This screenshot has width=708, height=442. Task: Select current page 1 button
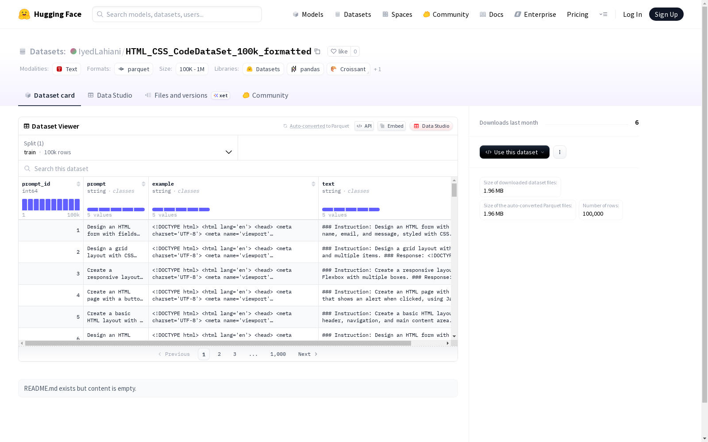click(x=204, y=354)
